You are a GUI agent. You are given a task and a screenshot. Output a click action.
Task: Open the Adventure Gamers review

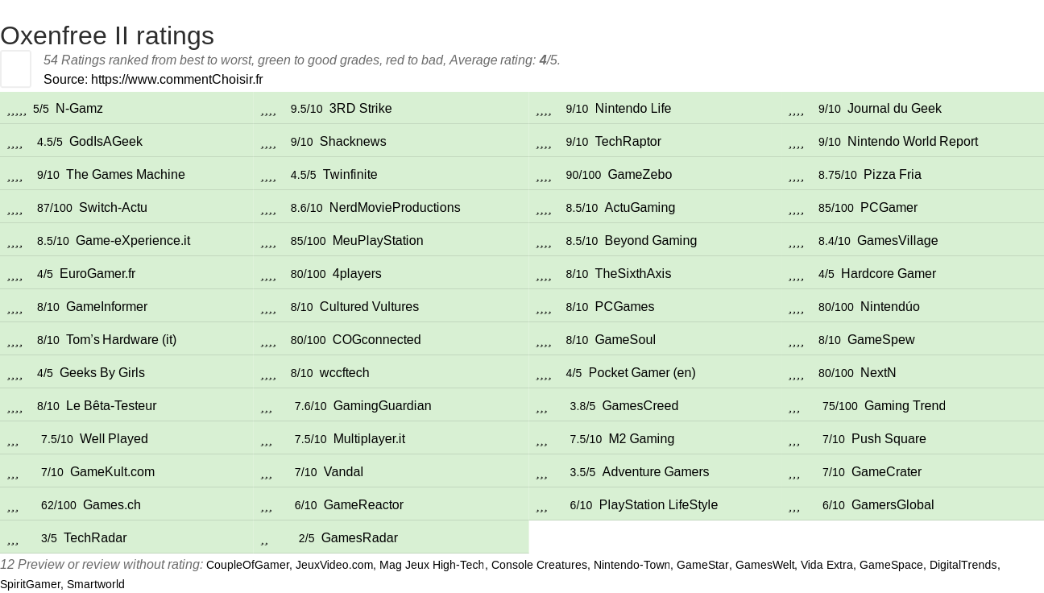click(656, 471)
